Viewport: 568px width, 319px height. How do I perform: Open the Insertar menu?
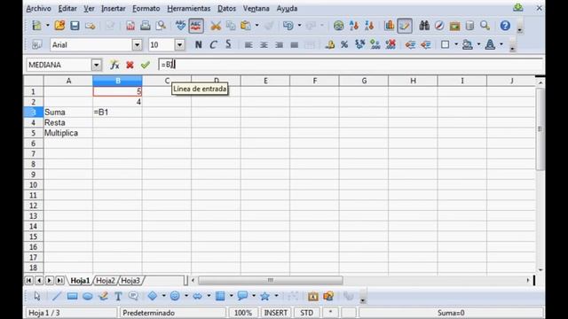pyautogui.click(x=114, y=8)
